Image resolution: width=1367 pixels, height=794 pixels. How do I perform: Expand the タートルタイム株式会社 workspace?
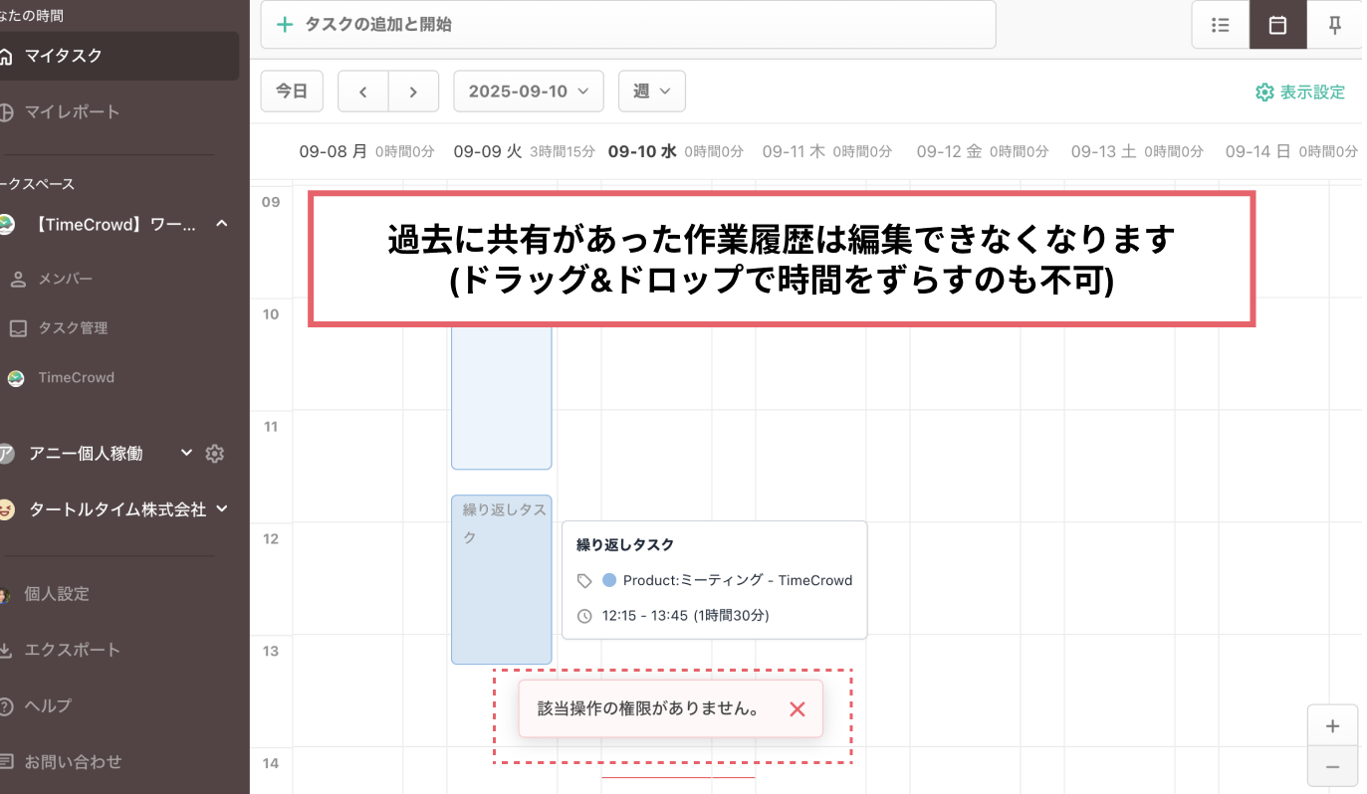click(221, 509)
